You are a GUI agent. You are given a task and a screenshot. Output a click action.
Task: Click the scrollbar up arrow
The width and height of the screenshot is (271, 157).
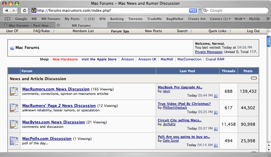click(x=269, y=145)
